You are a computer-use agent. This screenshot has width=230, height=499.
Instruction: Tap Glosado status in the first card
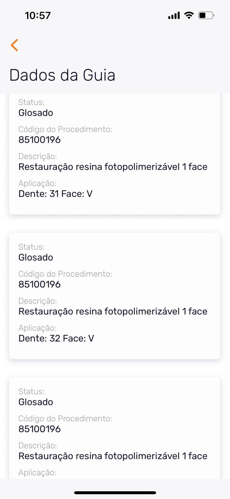coord(36,113)
